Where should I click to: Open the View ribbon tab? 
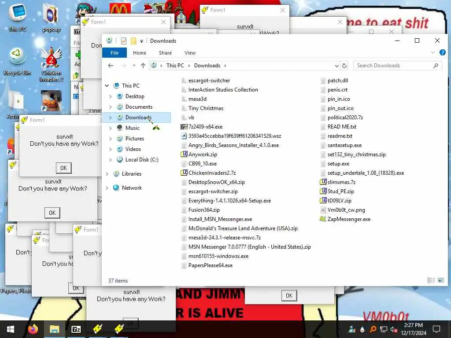190,53
